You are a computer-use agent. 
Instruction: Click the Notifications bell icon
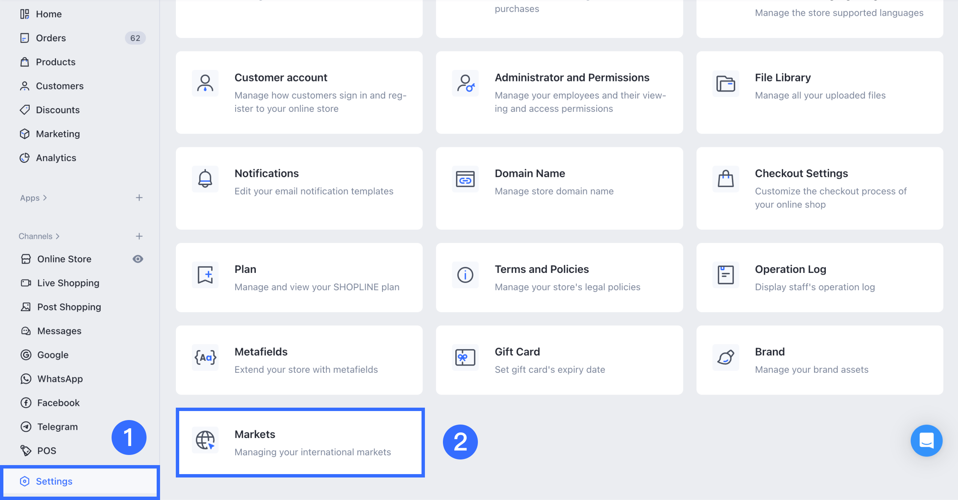coord(205,179)
